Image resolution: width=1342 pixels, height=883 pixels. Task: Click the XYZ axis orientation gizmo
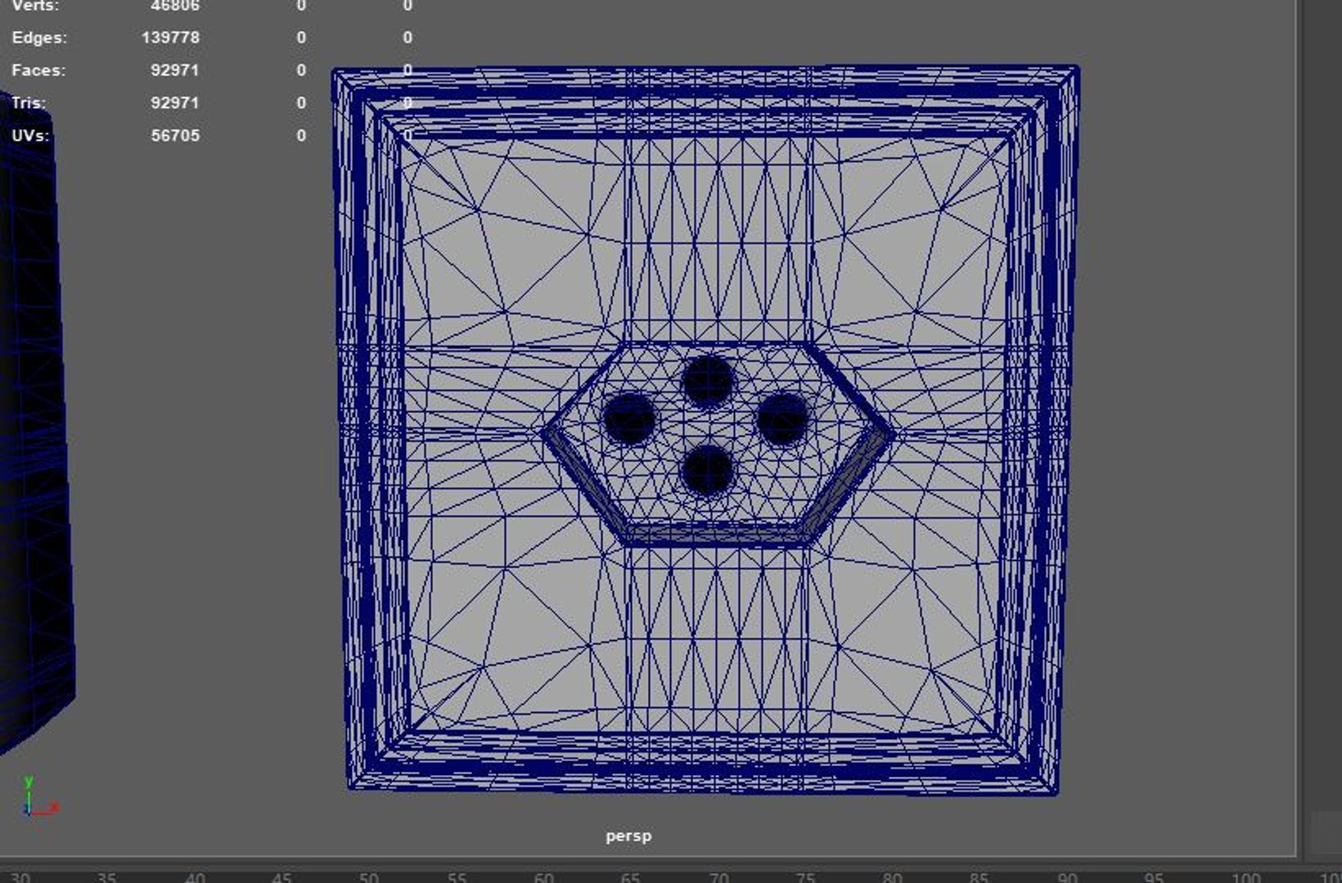pyautogui.click(x=38, y=797)
